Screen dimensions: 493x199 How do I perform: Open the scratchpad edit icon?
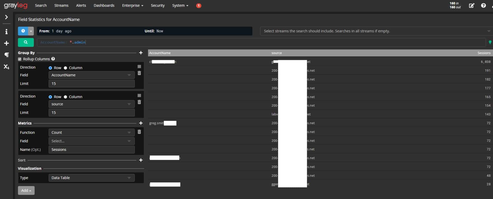[x=471, y=5]
